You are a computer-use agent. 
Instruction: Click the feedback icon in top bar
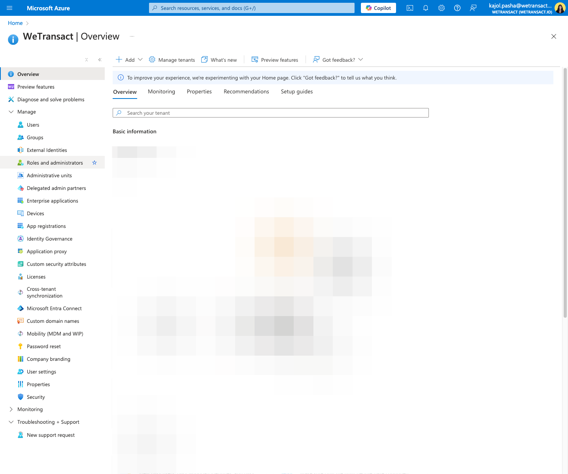473,8
